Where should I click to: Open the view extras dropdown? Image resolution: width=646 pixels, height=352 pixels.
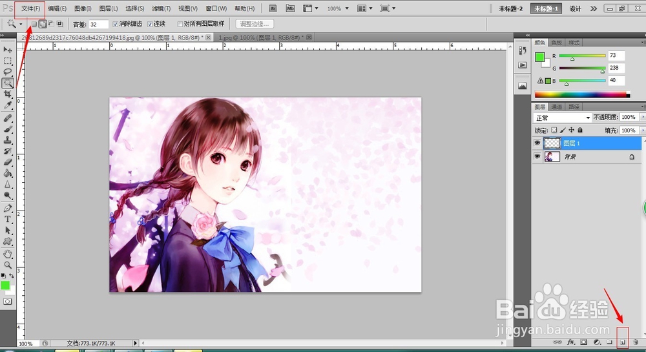(x=311, y=8)
